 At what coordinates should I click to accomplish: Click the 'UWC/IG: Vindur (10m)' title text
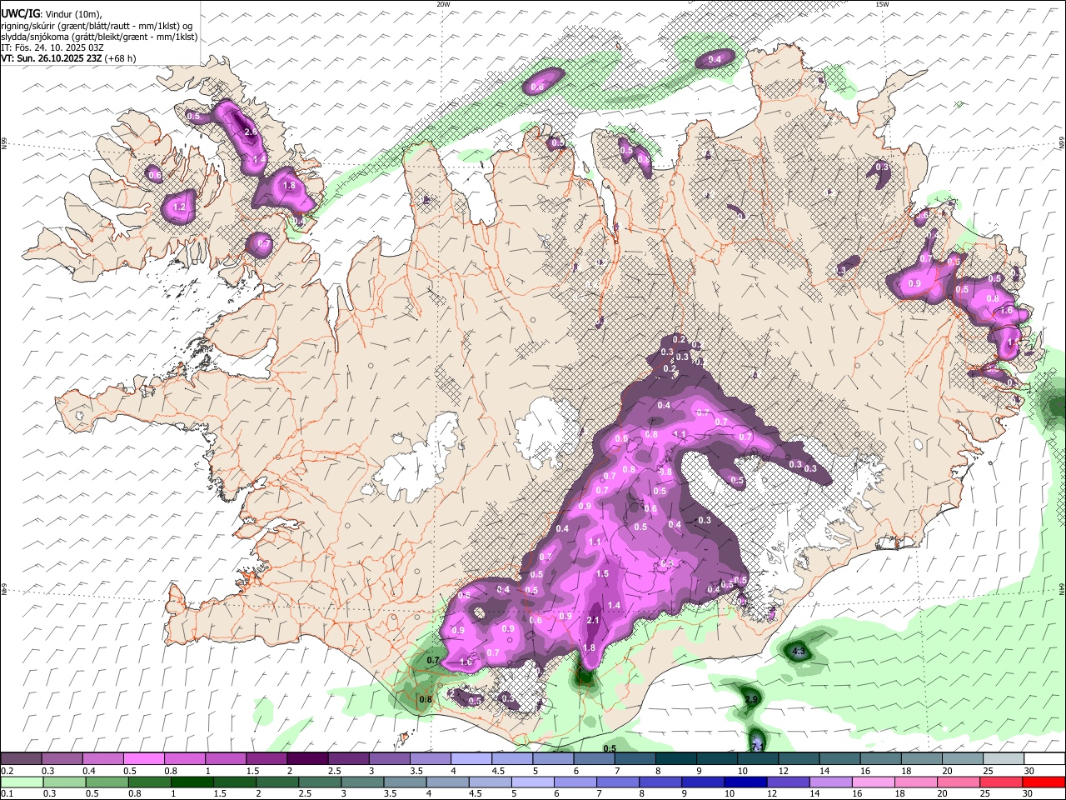(52, 12)
